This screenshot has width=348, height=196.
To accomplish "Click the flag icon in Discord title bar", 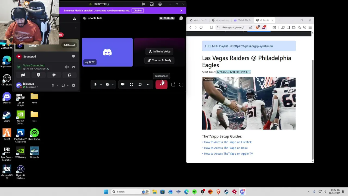I will [x=143, y=4].
